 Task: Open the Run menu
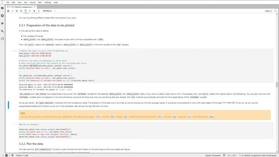[x=26, y=2]
